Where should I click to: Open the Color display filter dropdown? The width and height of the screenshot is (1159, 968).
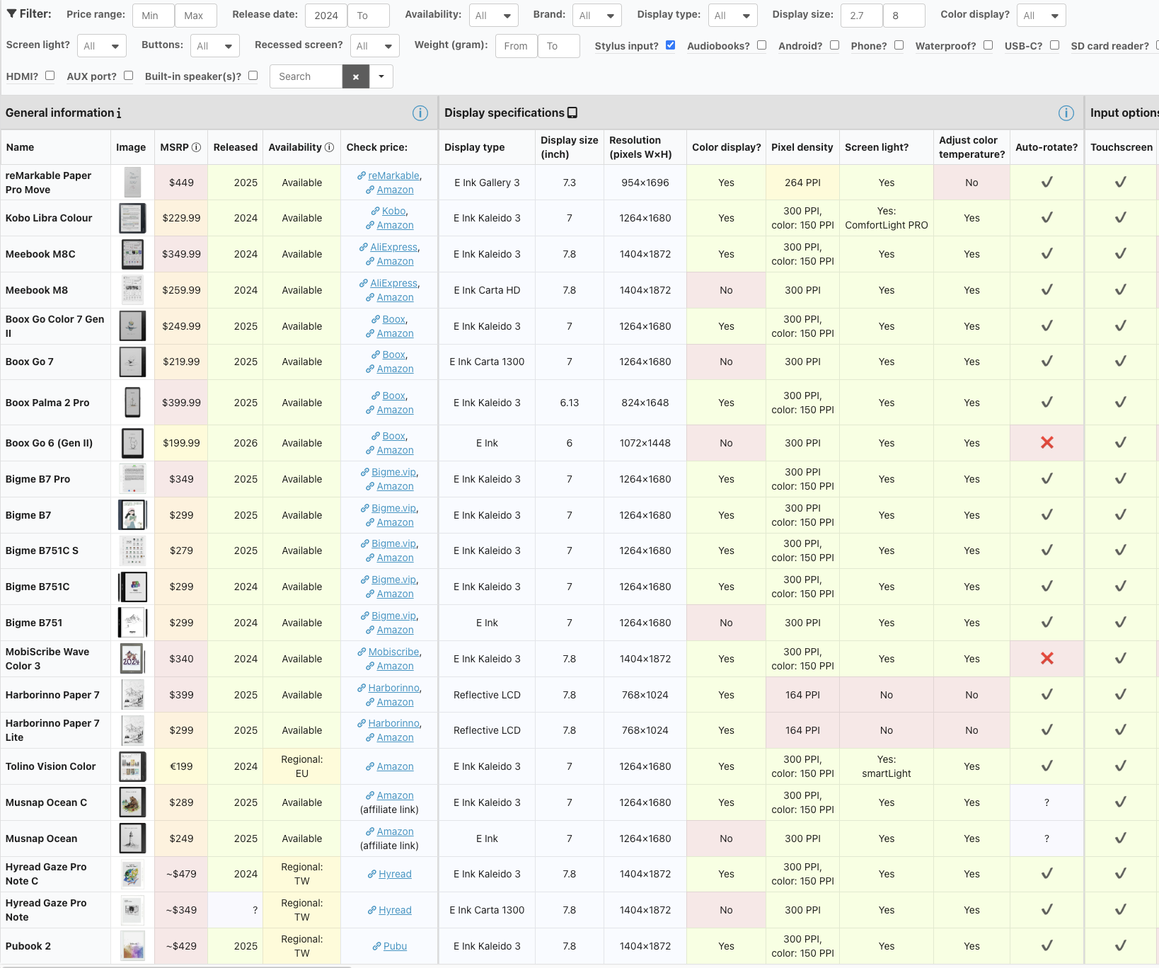[1041, 16]
